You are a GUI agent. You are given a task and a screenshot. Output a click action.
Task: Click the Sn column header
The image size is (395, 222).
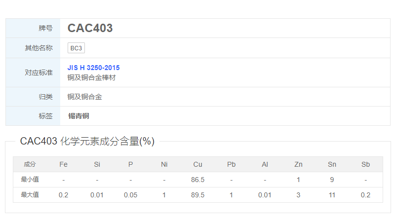[332, 164]
